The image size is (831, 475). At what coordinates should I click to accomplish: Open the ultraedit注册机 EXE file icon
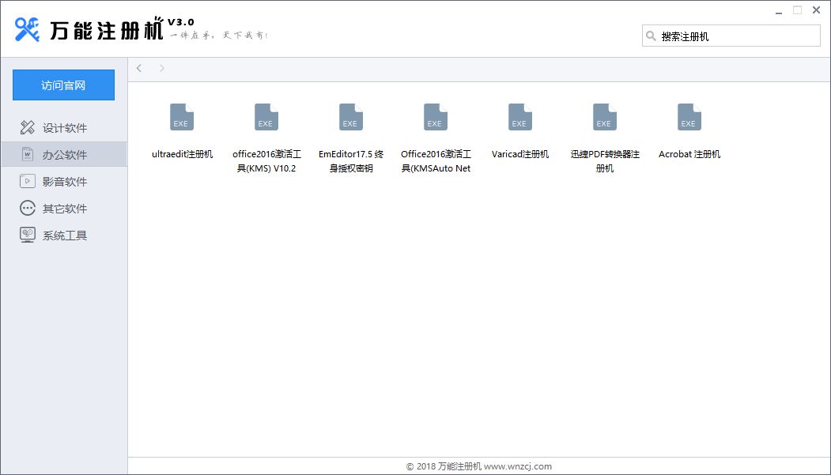(182, 117)
